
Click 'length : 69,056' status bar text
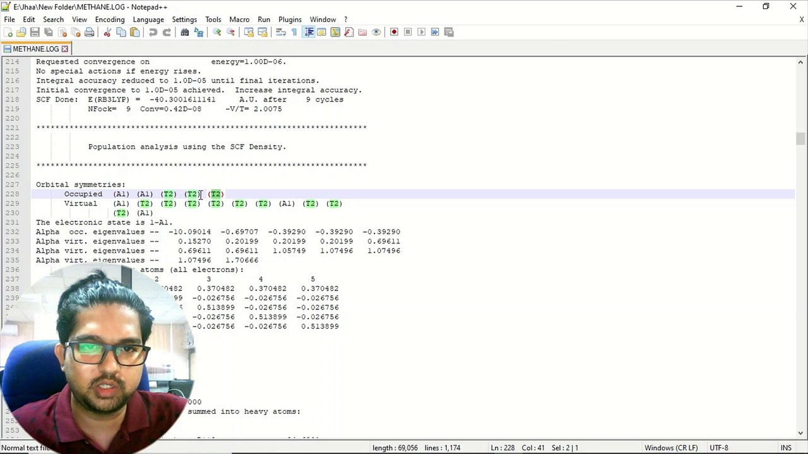tap(395, 448)
